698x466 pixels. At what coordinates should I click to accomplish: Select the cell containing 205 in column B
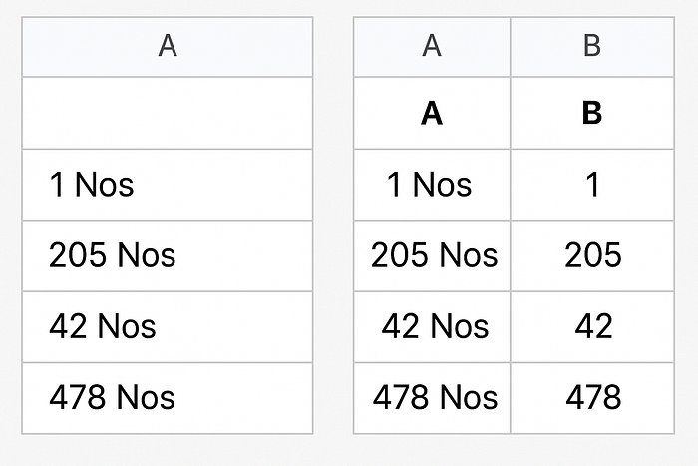(x=592, y=256)
